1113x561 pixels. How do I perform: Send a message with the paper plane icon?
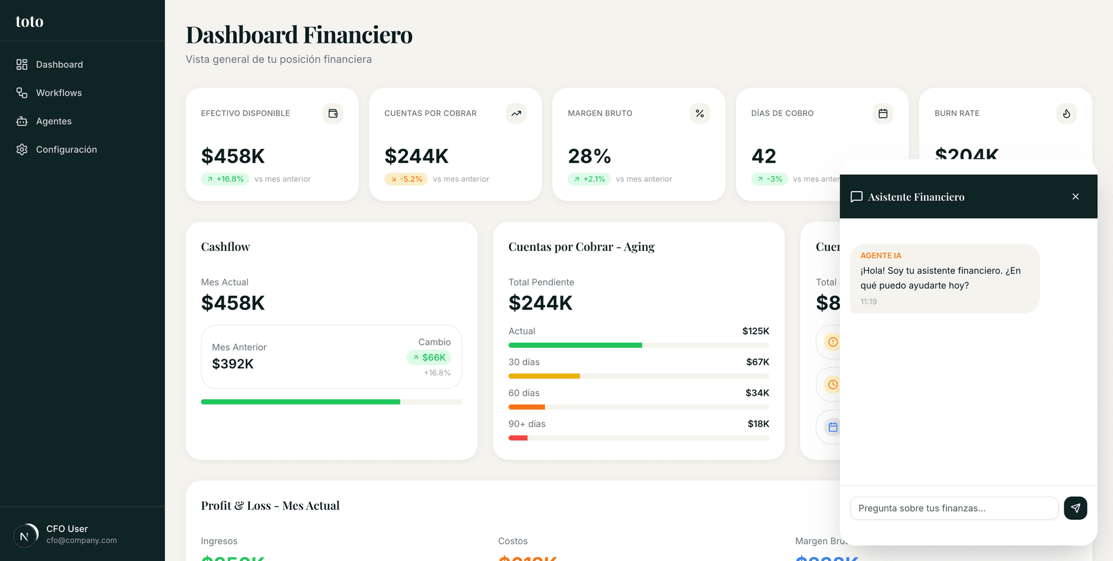[1075, 508]
